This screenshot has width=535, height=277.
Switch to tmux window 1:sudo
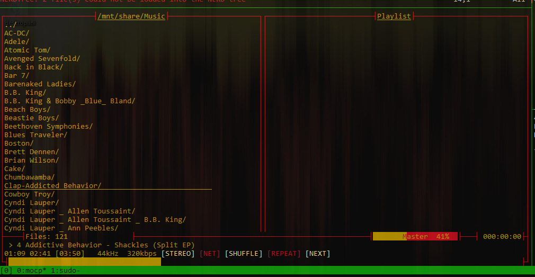[x=66, y=271]
